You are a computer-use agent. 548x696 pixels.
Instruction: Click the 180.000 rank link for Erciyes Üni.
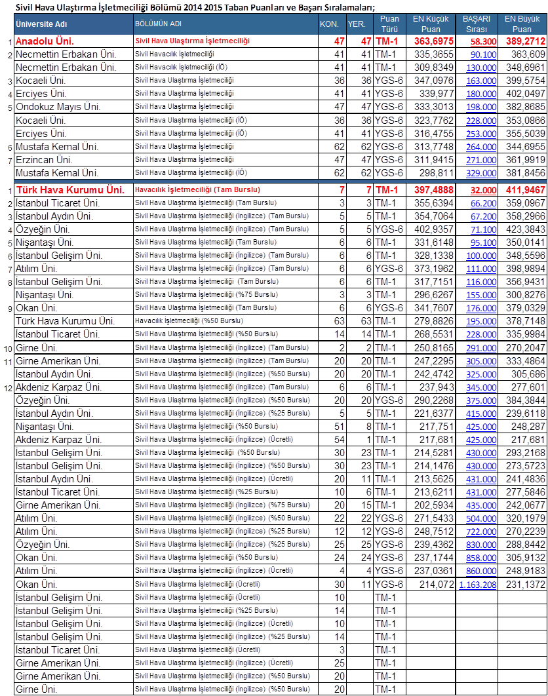click(481, 94)
